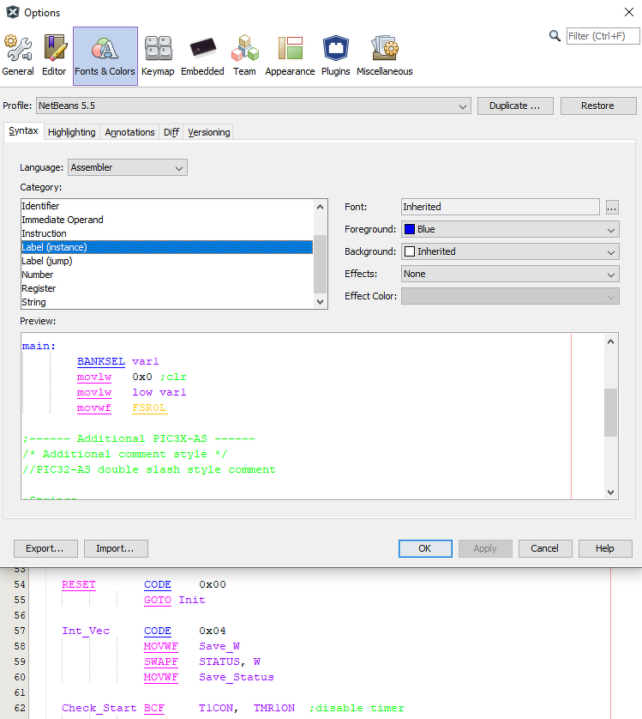Screen dimensions: 642x719
Task: Click the Restore button
Action: pos(598,106)
